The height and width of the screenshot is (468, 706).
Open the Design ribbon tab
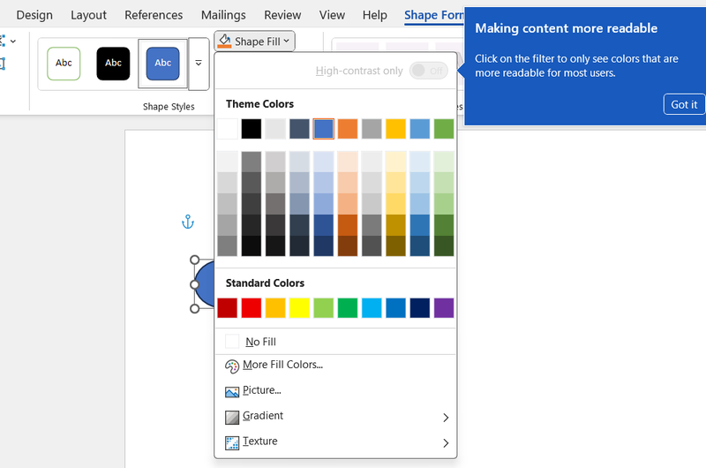point(34,15)
